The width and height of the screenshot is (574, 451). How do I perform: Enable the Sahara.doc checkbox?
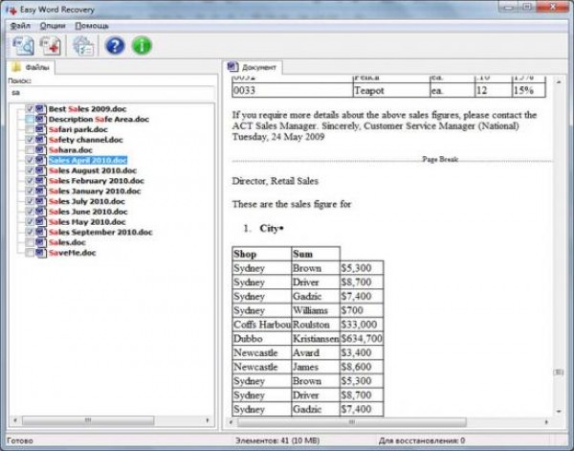[30, 150]
